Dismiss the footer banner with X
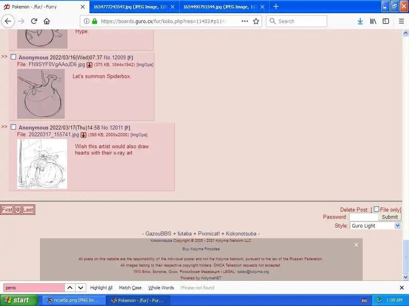This screenshot has height=306, width=409. click(356, 245)
